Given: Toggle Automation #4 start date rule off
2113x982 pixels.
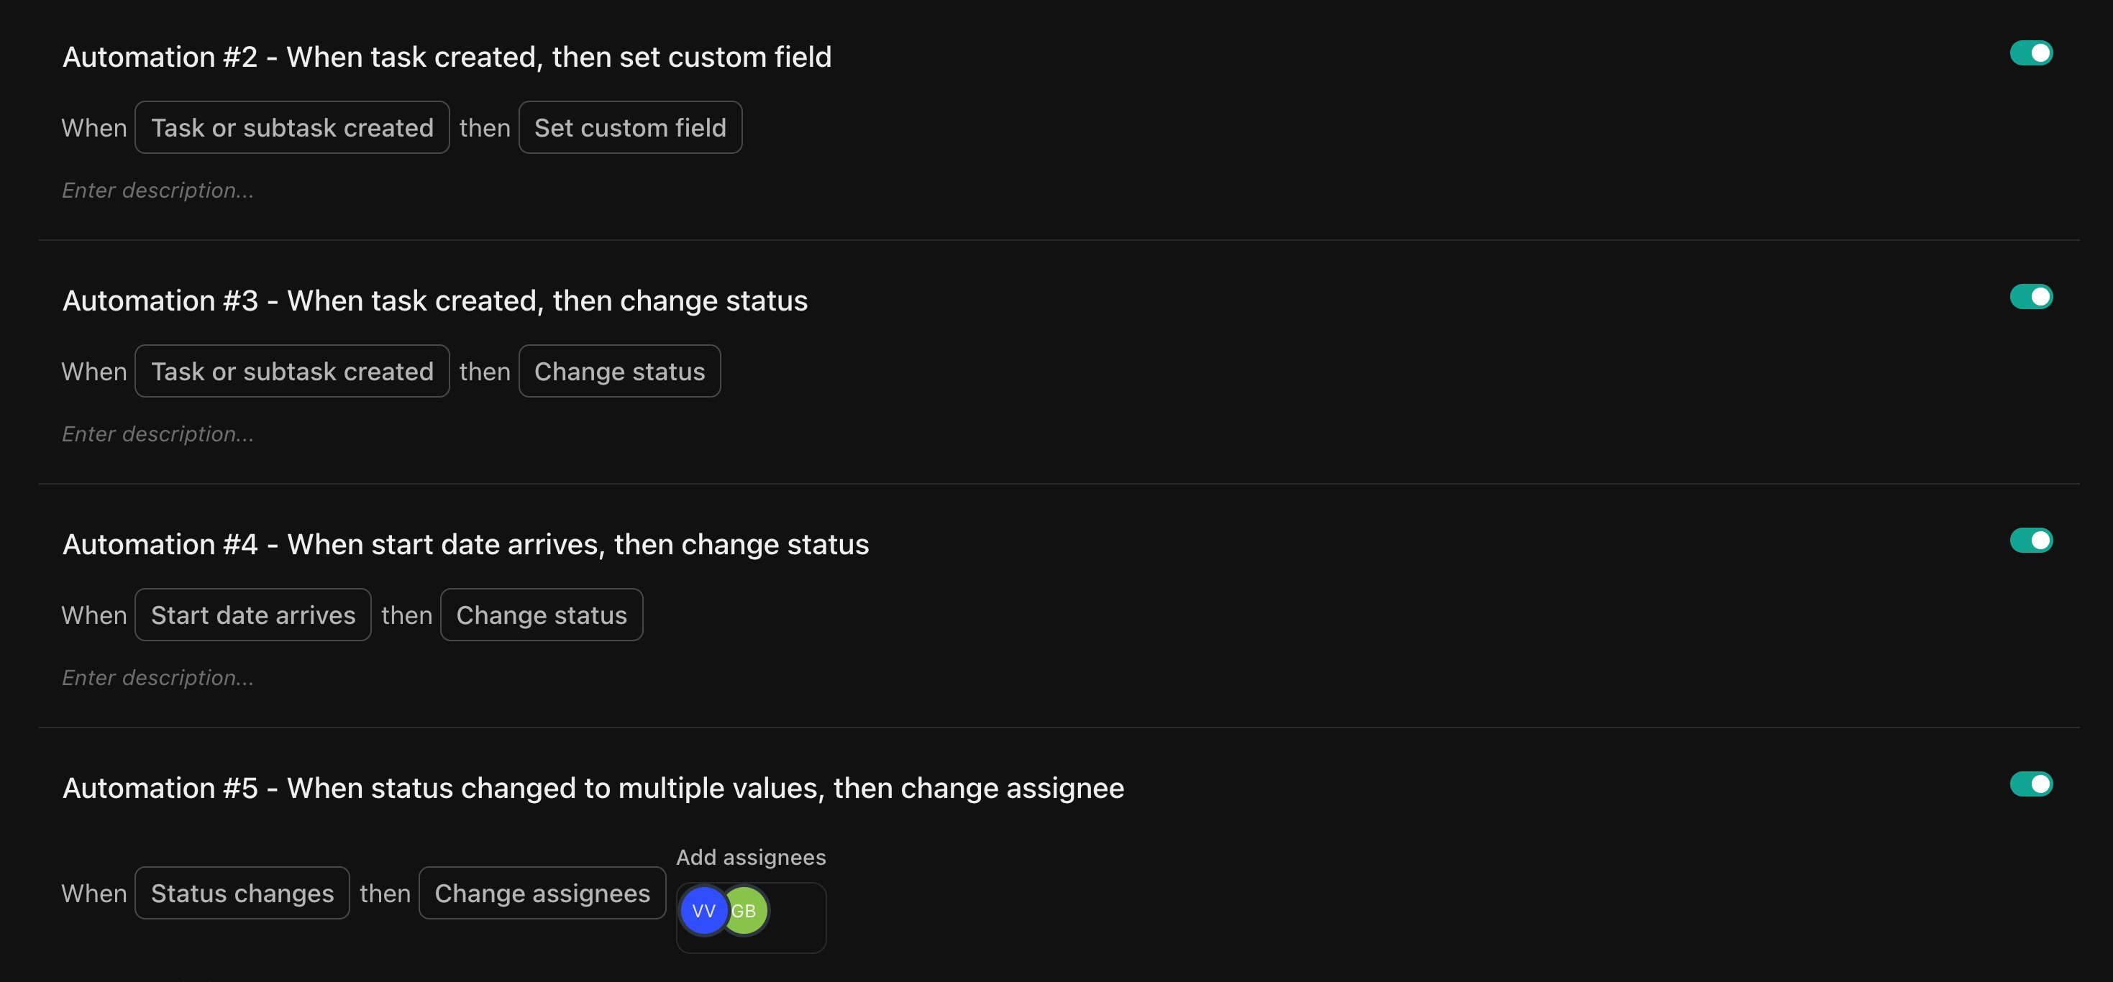Looking at the screenshot, I should [x=2031, y=540].
